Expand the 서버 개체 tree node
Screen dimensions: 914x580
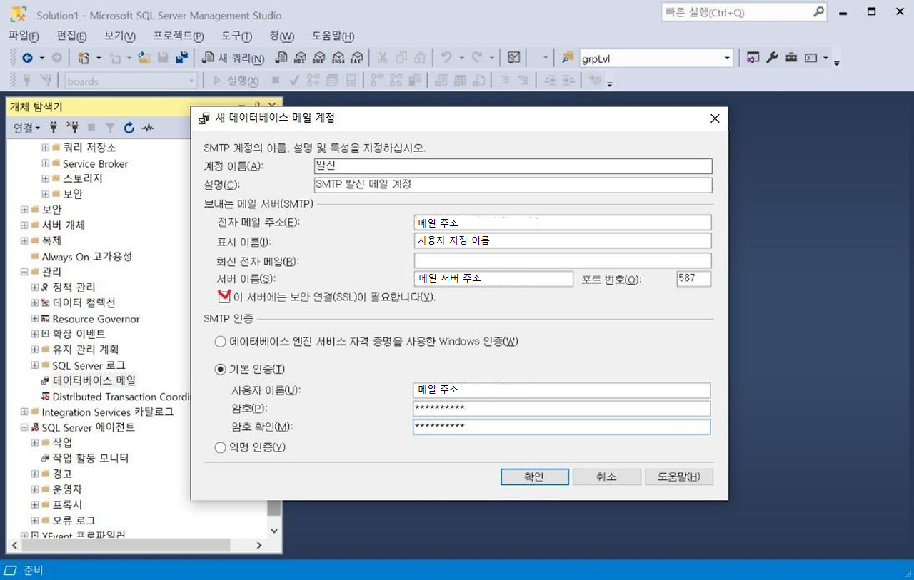pos(25,225)
